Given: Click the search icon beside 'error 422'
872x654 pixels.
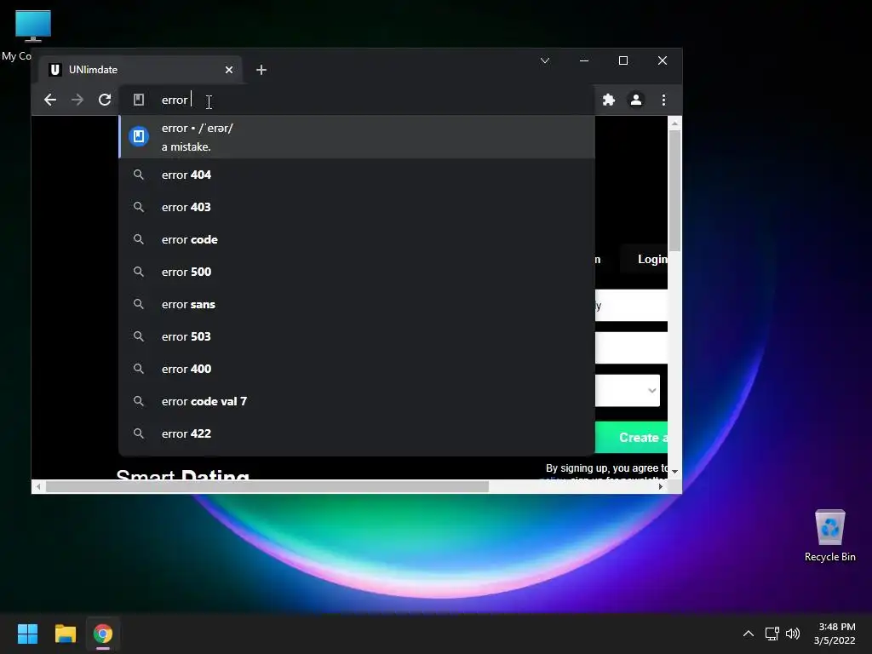Looking at the screenshot, I should click(139, 433).
